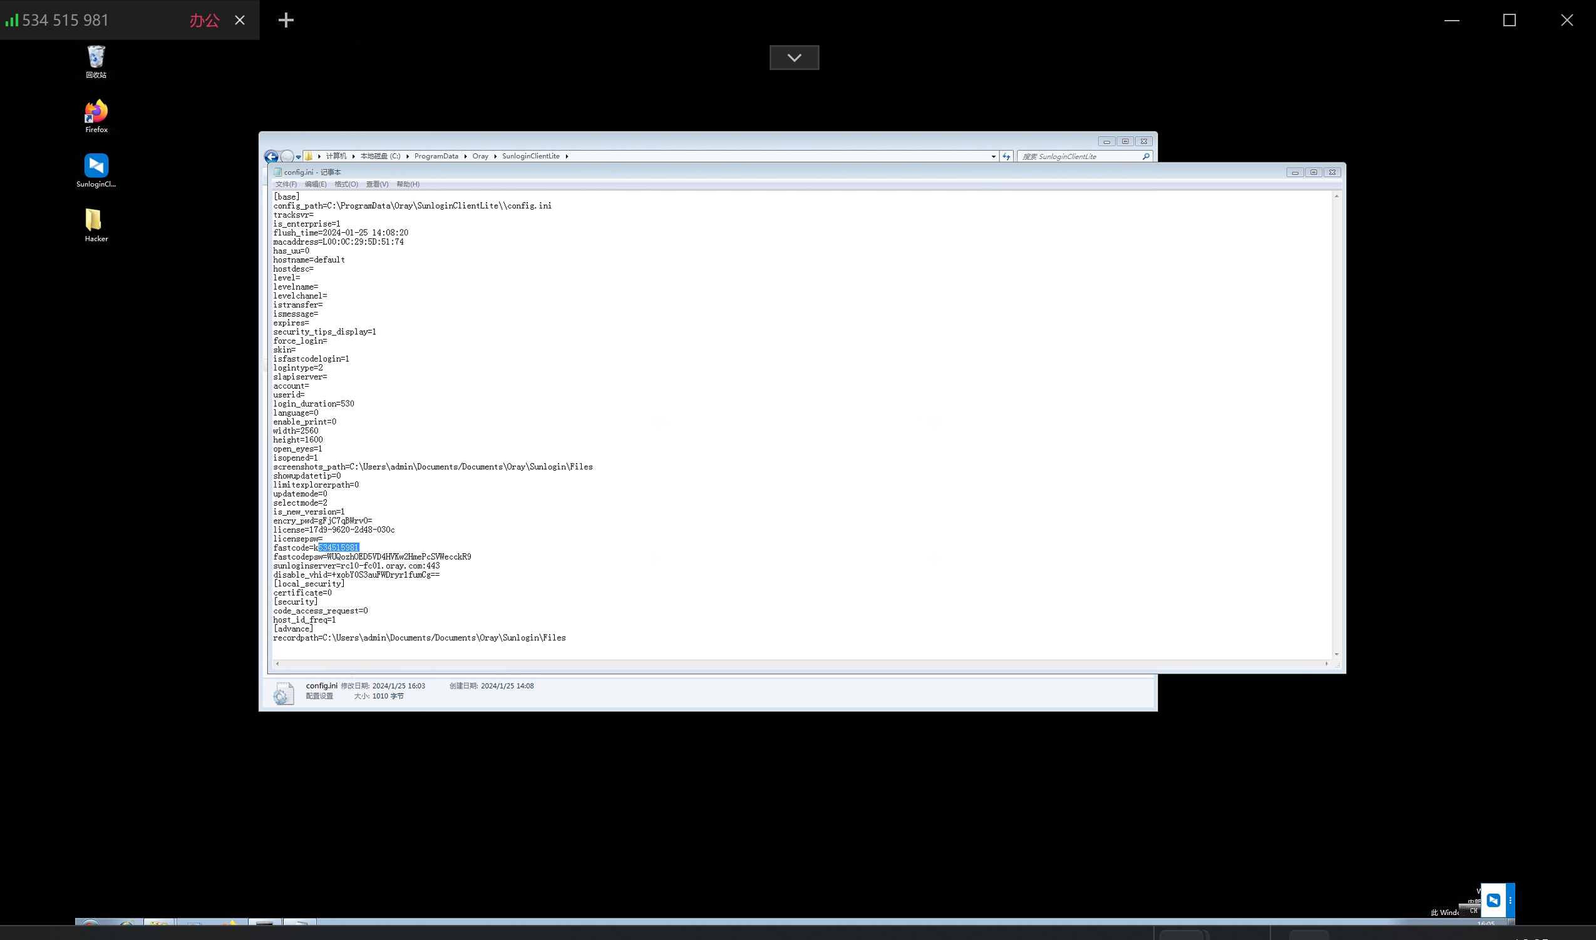The width and height of the screenshot is (1596, 940).
Task: Open the 格式(O) menu in Notepad
Action: [346, 185]
